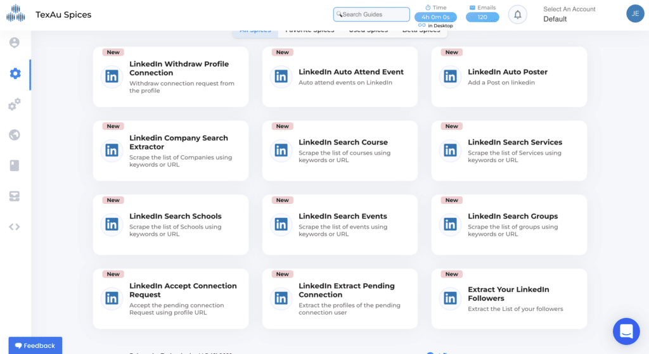Open LinkedIn Accept Connection Request title
Viewport: 649px width, 354px height.
183,290
